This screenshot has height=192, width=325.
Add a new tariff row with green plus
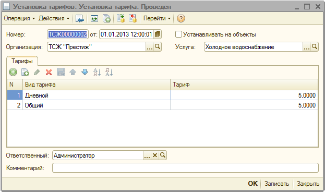(13, 72)
